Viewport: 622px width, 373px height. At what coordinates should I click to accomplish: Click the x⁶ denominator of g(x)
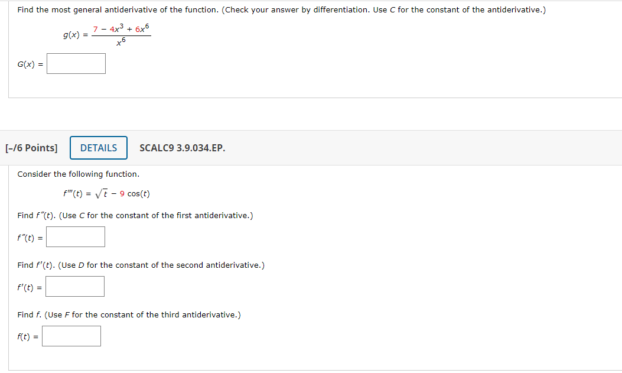click(121, 42)
